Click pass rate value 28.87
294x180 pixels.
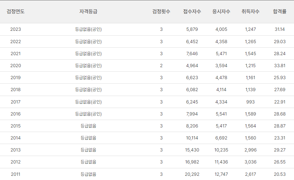click(x=280, y=126)
